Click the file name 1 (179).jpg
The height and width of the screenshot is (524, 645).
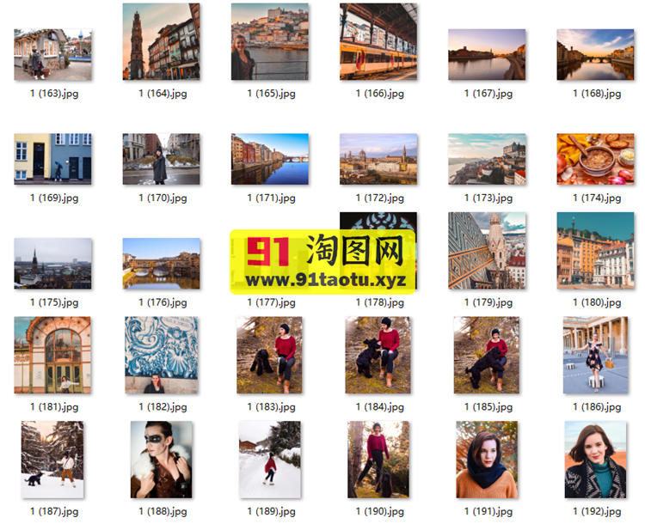tap(488, 302)
